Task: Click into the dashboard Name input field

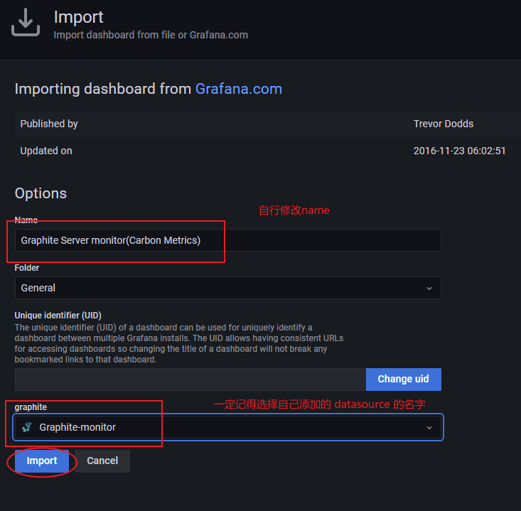Action: pyautogui.click(x=227, y=240)
